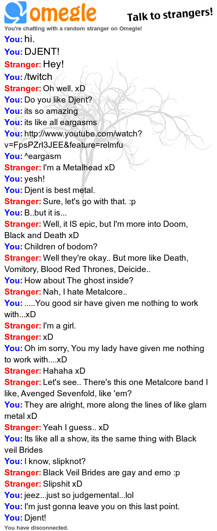Click the 'Children of bodom?' message
This screenshot has width=217, height=531.
tap(61, 246)
